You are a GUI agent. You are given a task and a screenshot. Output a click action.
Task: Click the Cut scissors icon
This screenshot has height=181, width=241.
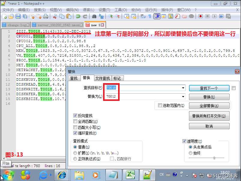[x=55, y=16]
